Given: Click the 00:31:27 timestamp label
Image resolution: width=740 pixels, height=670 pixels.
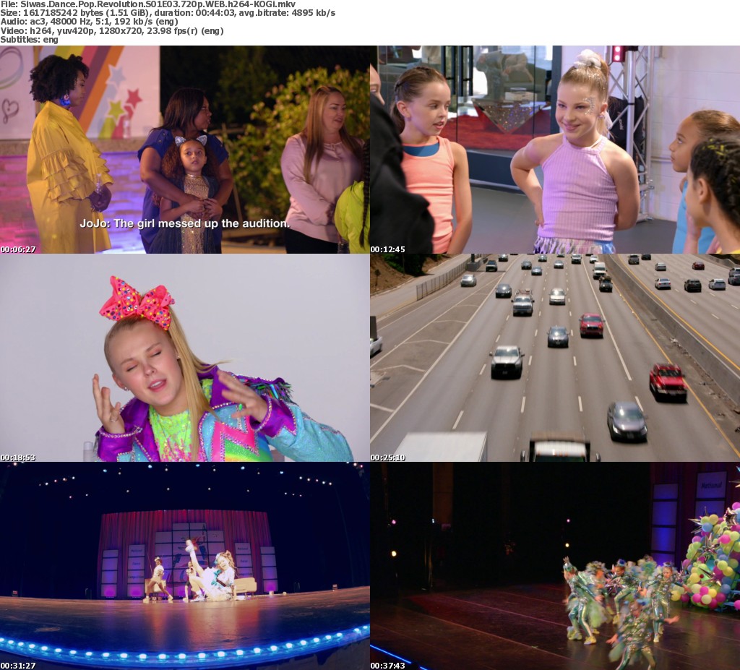Looking at the screenshot, I should point(18,665).
